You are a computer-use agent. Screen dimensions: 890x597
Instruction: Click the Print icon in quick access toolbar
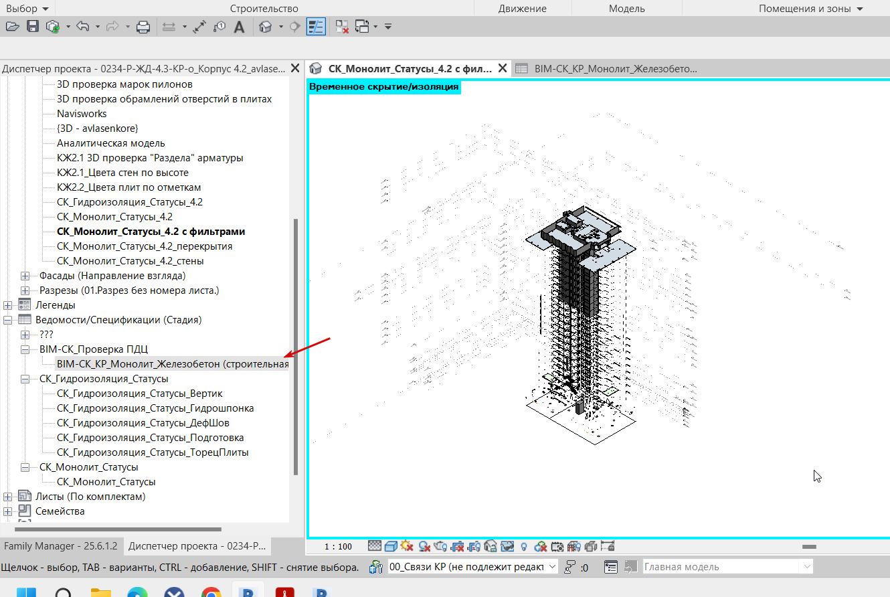pyautogui.click(x=143, y=27)
